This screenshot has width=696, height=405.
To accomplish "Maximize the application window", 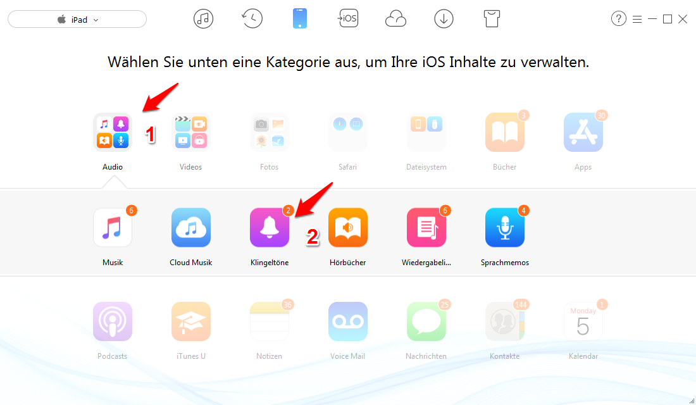I will (667, 19).
